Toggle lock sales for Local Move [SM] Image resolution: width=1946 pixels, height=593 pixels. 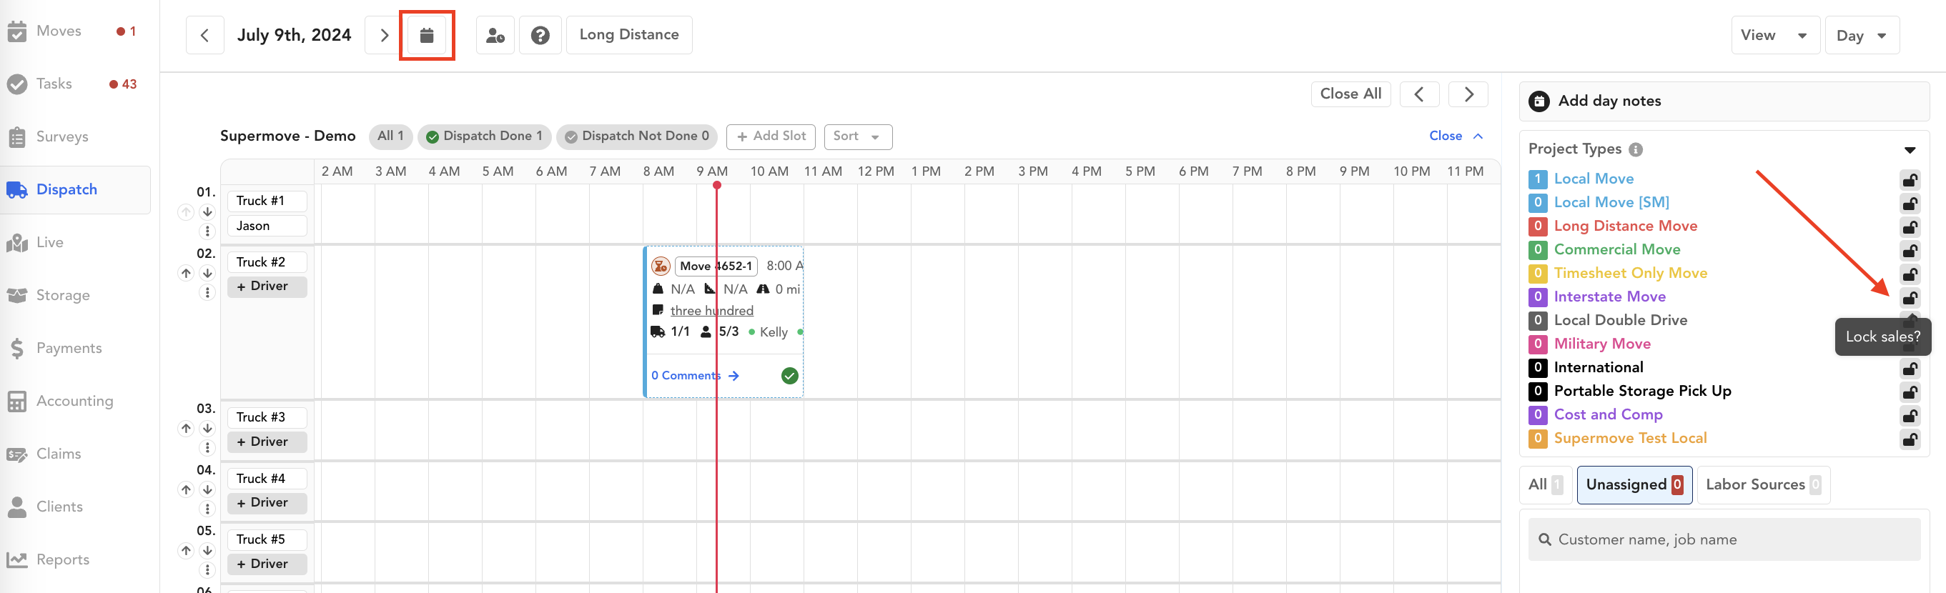1910,203
